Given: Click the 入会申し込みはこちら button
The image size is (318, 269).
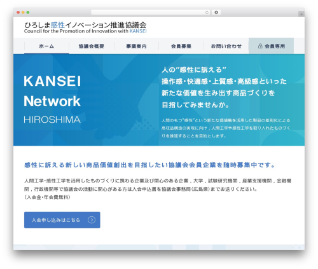Looking at the screenshot, I should coord(62,220).
